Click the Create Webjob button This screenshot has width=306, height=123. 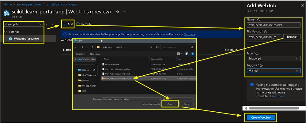261,117
